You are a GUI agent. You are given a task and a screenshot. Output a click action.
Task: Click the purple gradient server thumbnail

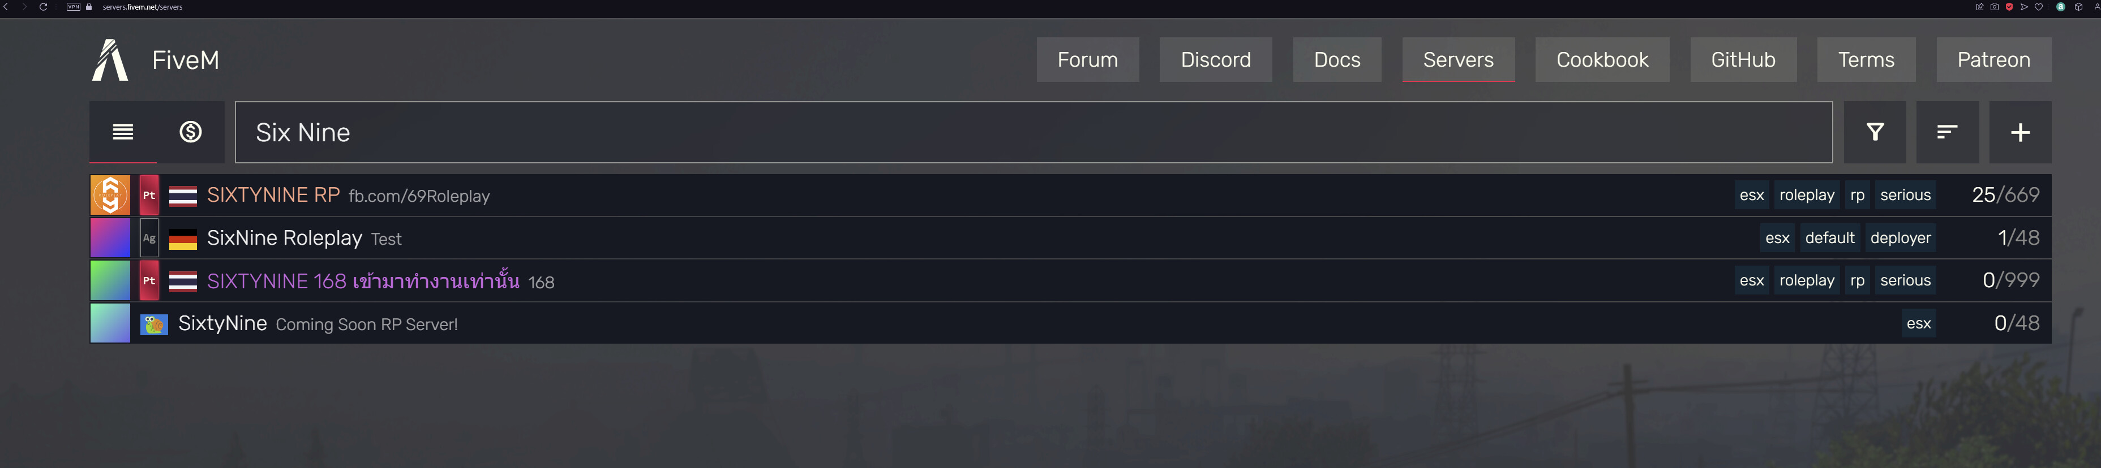(109, 237)
